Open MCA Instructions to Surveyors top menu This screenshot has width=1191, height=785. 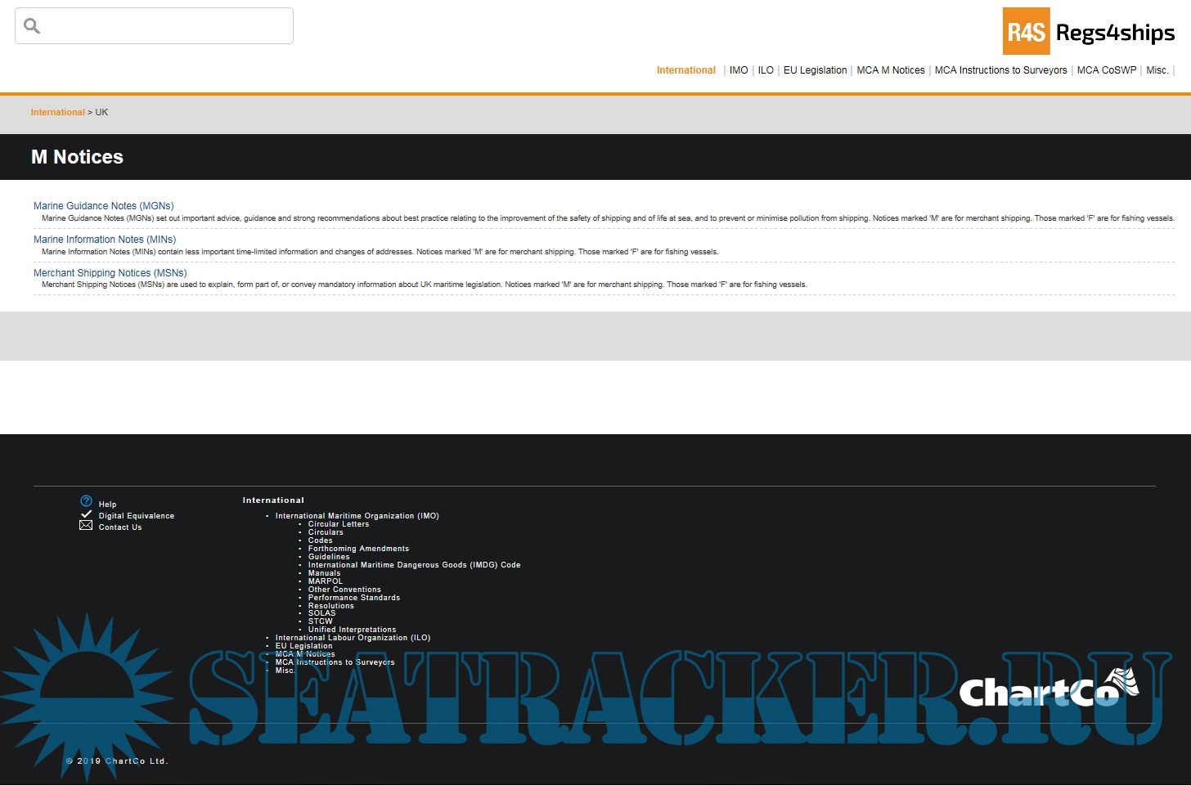[x=1000, y=70]
